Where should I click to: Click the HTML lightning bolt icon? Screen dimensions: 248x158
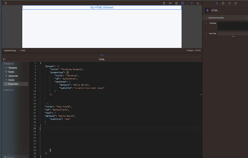[x=207, y=10]
